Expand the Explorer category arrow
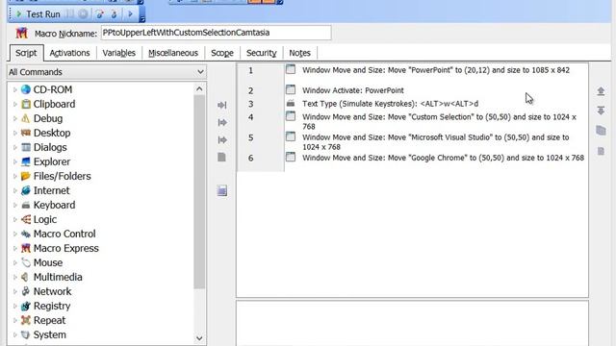Screen dimensions: 616x346 click(x=15, y=161)
